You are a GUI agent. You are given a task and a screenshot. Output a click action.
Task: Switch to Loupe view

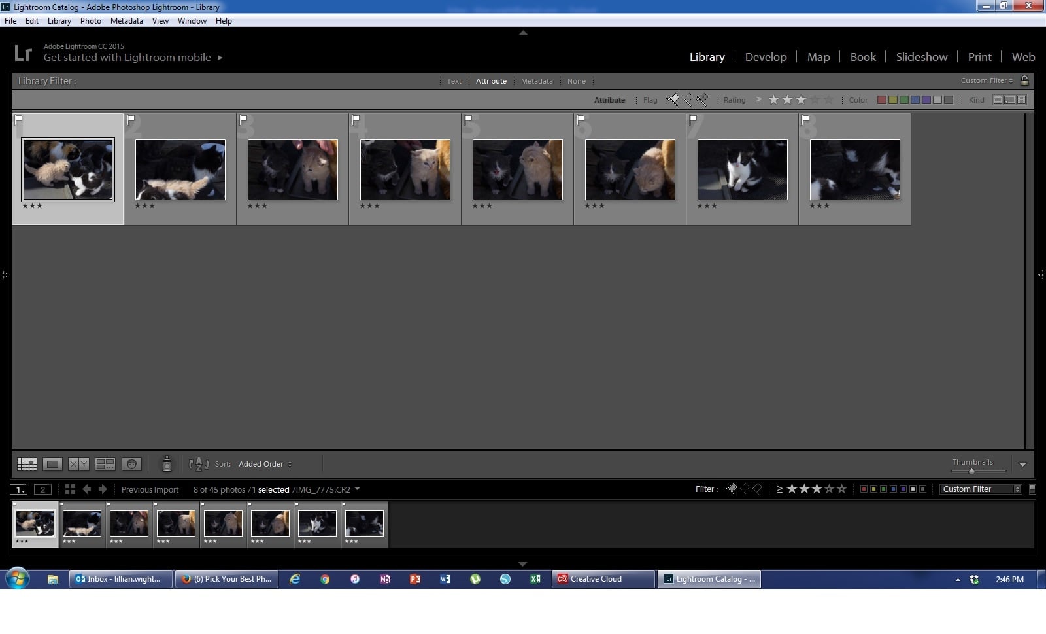52,464
